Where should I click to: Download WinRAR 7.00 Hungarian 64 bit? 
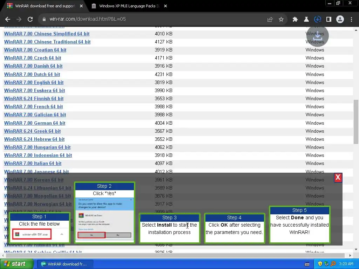coord(37,147)
